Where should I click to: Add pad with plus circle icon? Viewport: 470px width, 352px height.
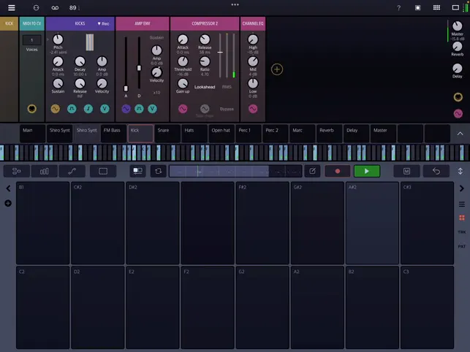[x=8, y=204]
